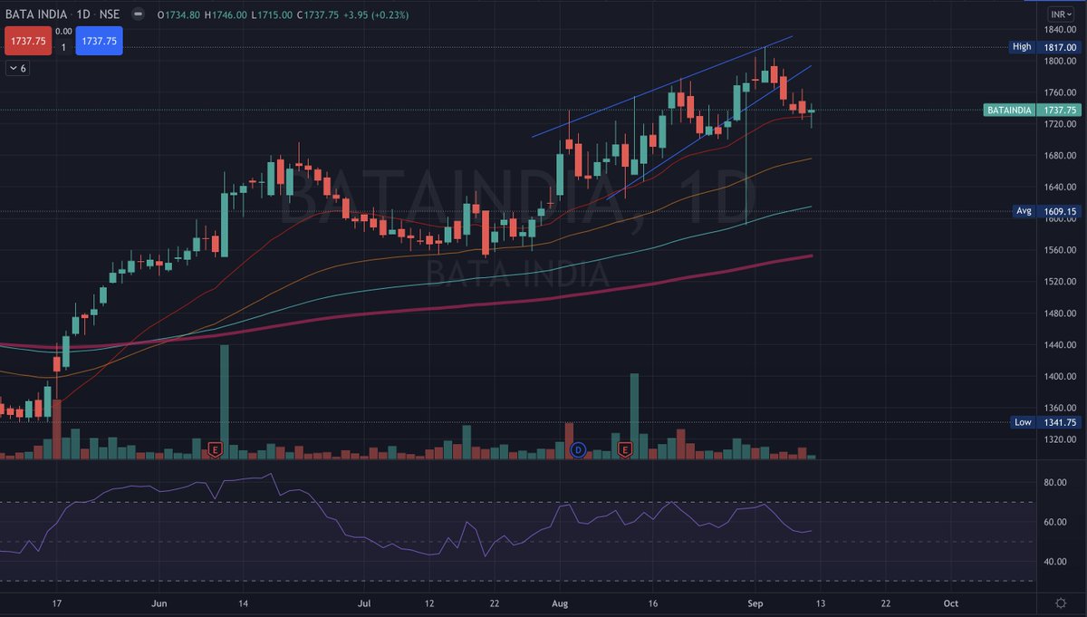Click the 1680.00 price scale value

click(1060, 156)
